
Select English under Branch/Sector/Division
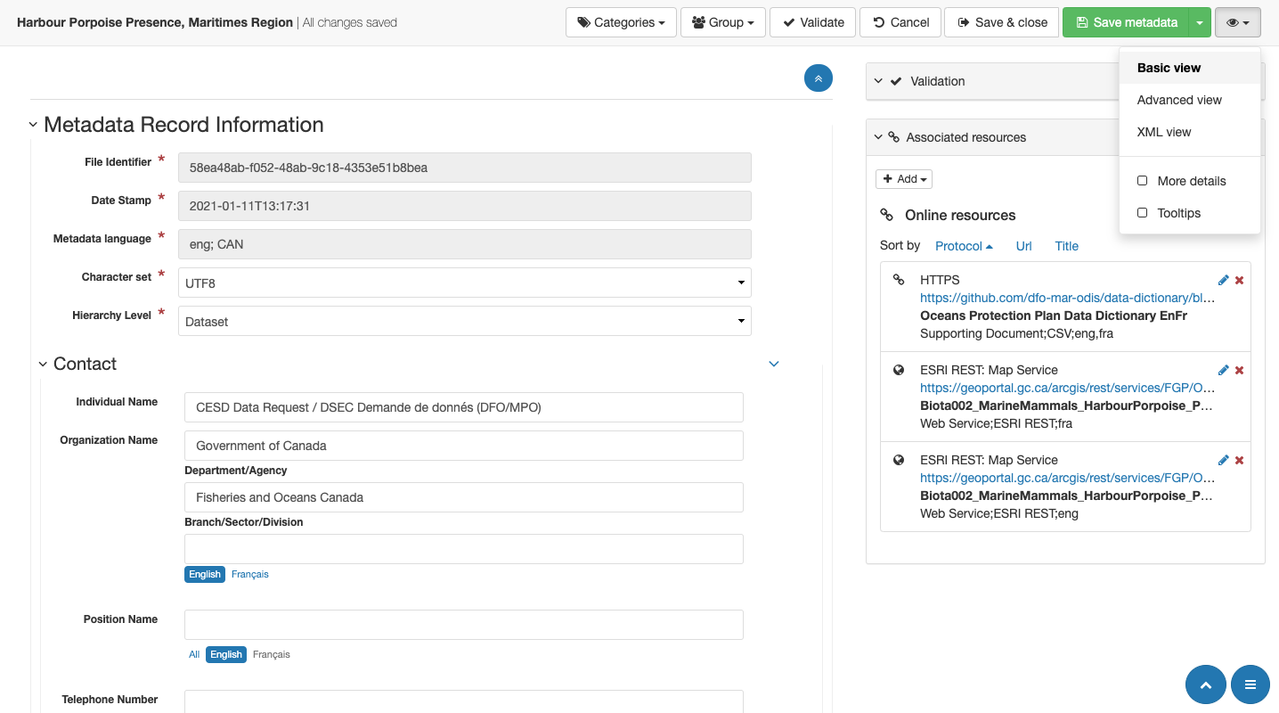[x=205, y=574]
